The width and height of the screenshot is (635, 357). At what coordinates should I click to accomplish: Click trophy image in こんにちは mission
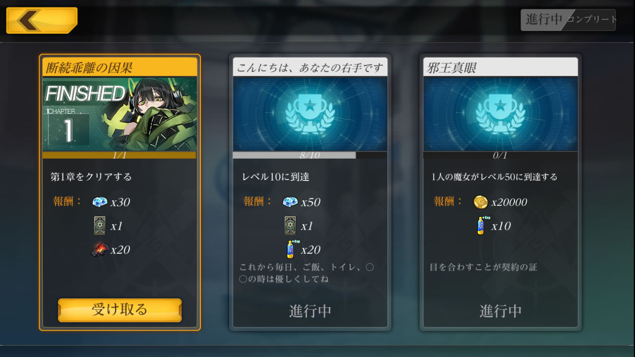pos(310,114)
